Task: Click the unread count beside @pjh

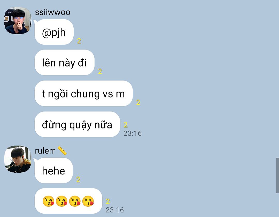Action: tap(79, 41)
